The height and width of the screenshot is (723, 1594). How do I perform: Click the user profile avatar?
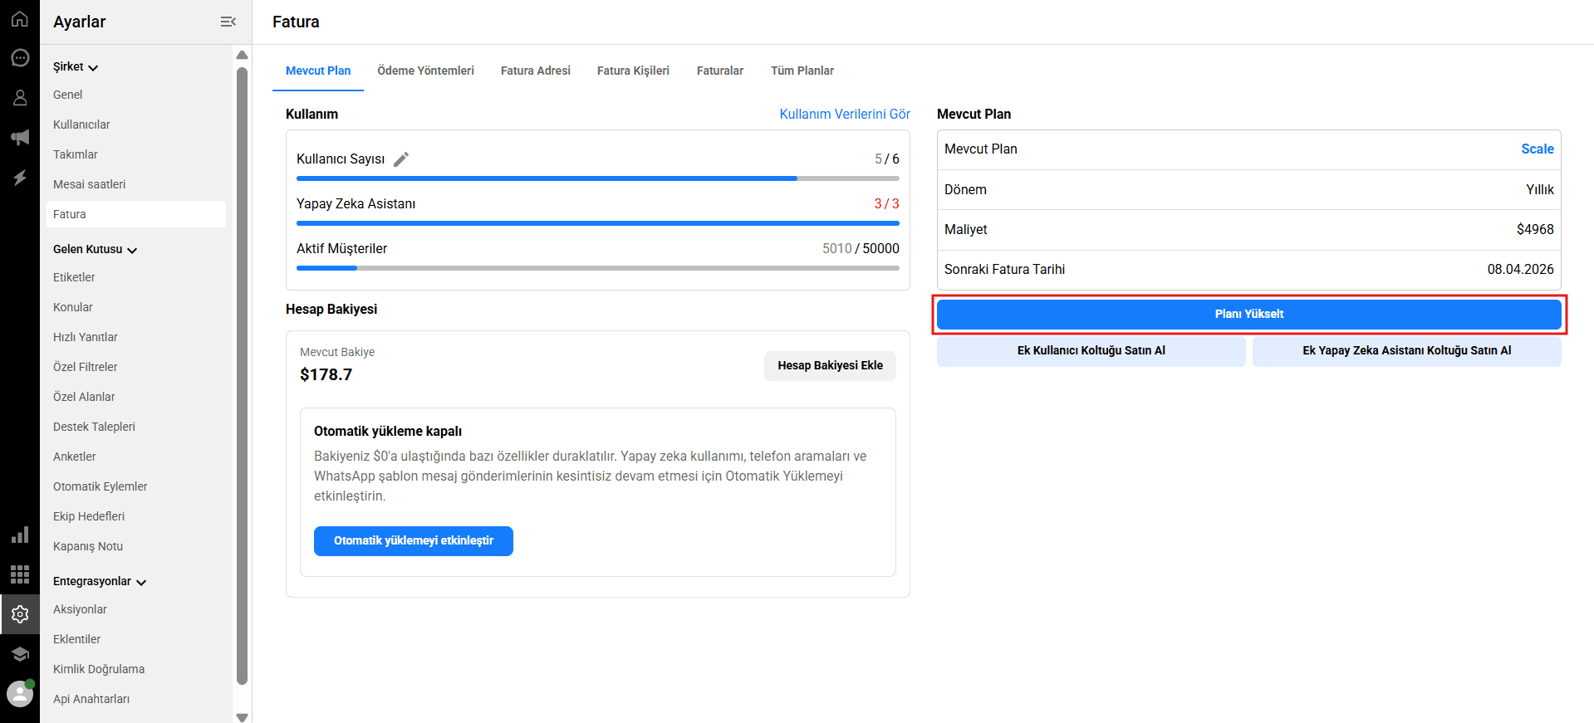click(x=20, y=694)
